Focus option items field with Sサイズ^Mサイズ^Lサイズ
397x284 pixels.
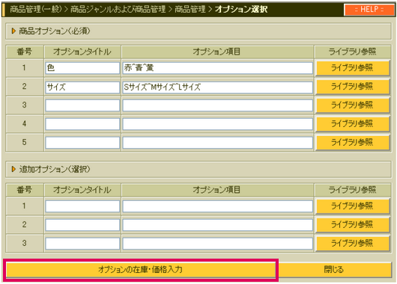(x=218, y=87)
